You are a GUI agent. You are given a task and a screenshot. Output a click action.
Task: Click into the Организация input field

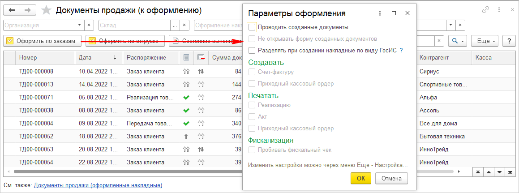39,25
